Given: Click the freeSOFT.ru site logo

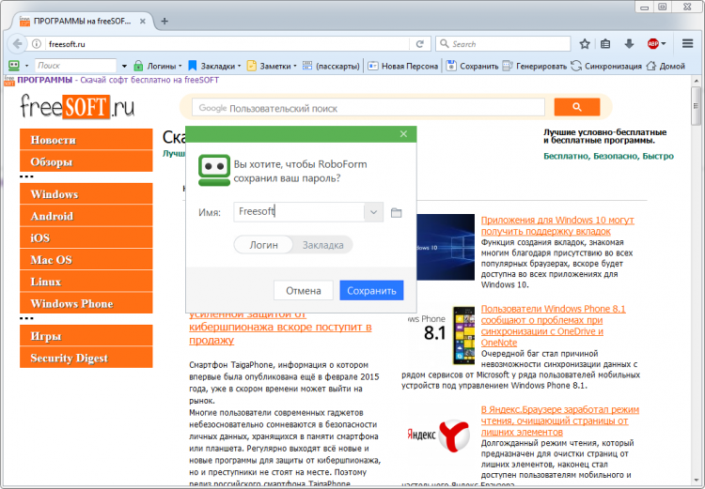Looking at the screenshot, I should tap(77, 106).
